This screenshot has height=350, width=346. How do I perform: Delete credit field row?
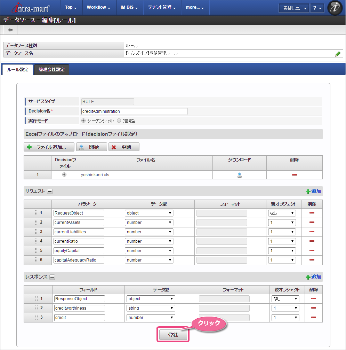[313, 317]
